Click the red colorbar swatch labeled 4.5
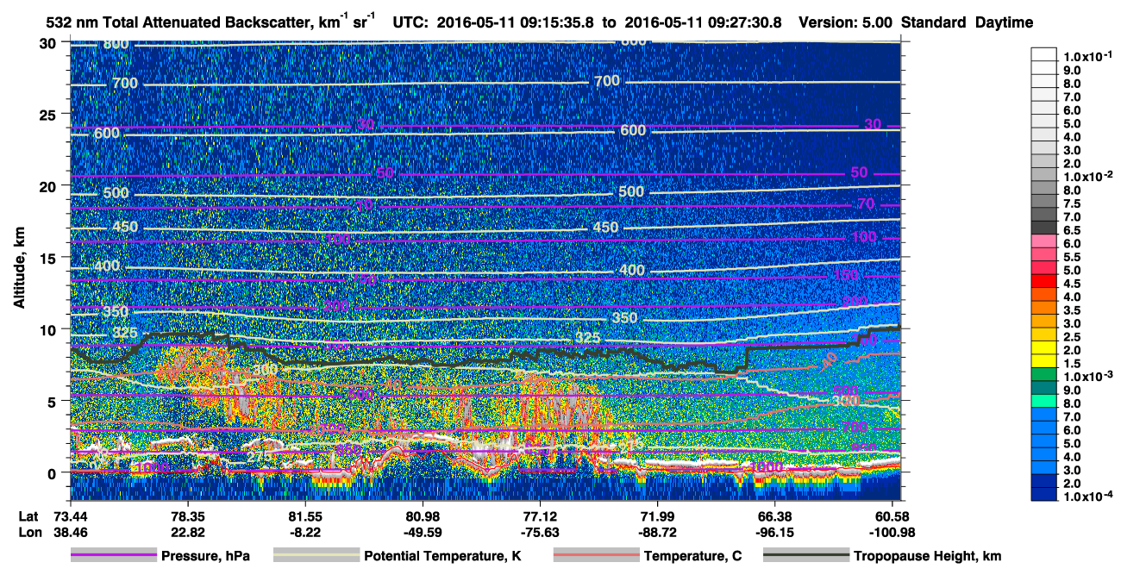1121x575 pixels. coord(1044,281)
